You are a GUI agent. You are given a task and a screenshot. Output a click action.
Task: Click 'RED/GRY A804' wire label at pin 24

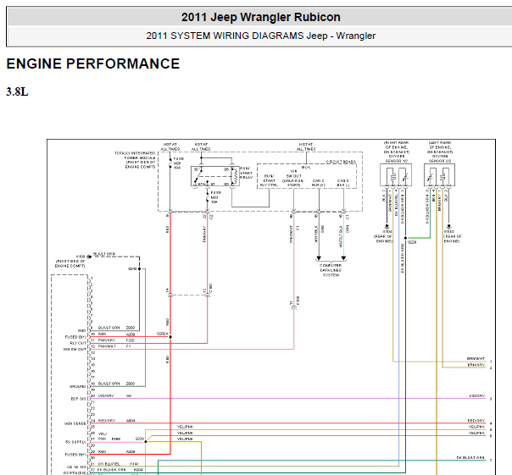pyautogui.click(x=117, y=421)
